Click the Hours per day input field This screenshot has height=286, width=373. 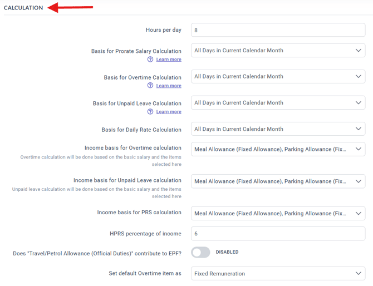click(x=278, y=30)
